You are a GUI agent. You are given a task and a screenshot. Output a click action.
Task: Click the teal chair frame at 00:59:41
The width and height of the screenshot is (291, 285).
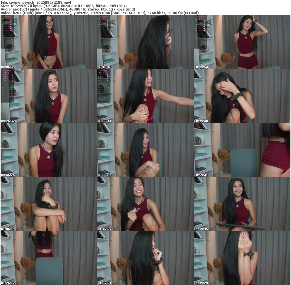point(242,150)
